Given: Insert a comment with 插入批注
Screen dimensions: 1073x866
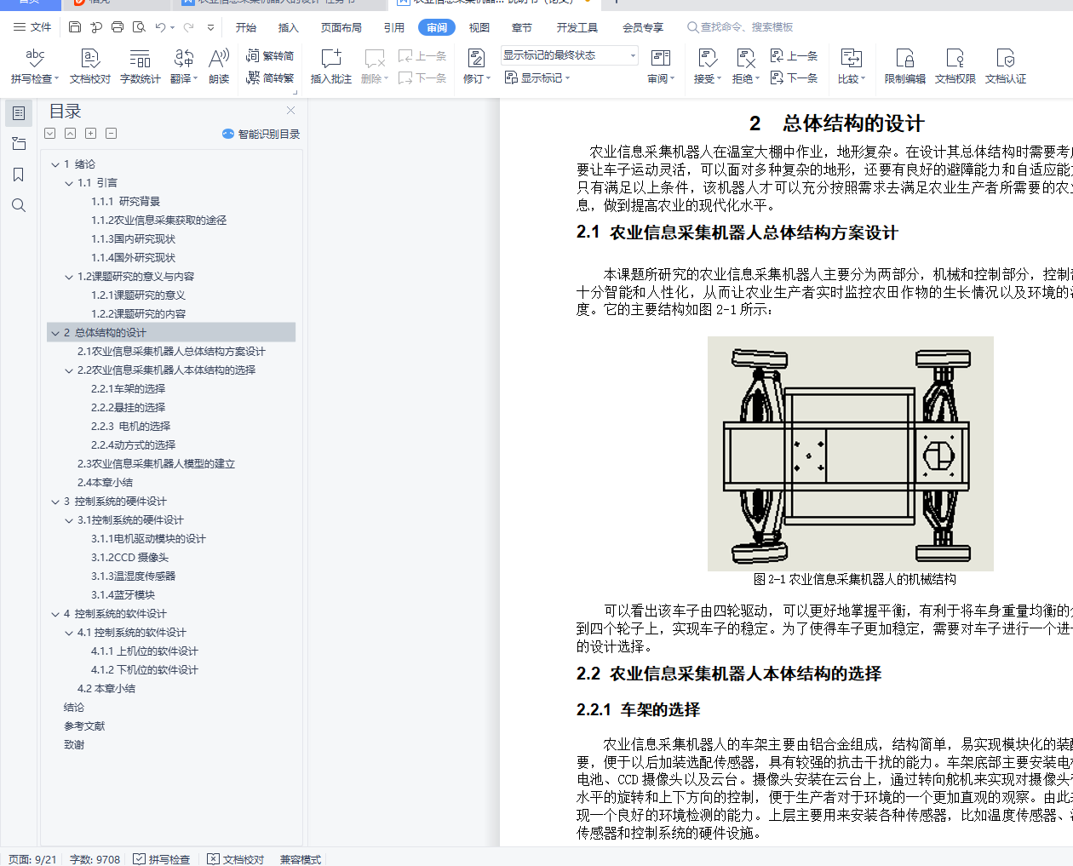Looking at the screenshot, I should pos(331,66).
